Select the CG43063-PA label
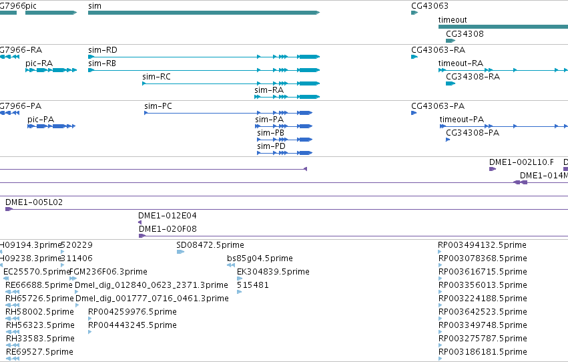The width and height of the screenshot is (568, 362). click(x=438, y=106)
